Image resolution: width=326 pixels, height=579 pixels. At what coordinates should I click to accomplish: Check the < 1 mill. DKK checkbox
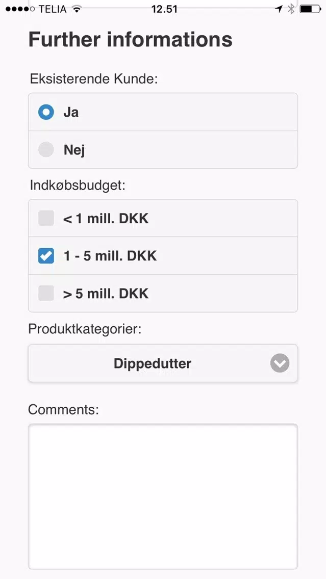point(46,219)
